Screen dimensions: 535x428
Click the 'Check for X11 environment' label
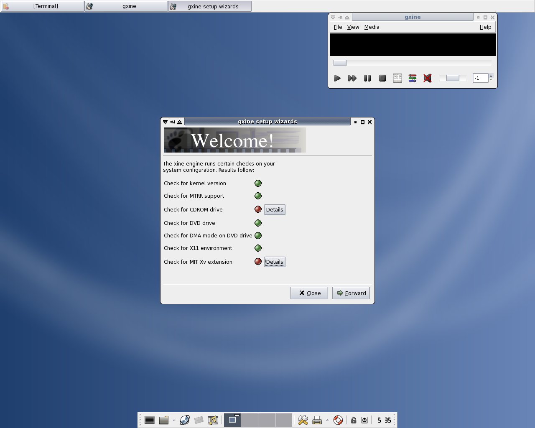[x=198, y=248]
